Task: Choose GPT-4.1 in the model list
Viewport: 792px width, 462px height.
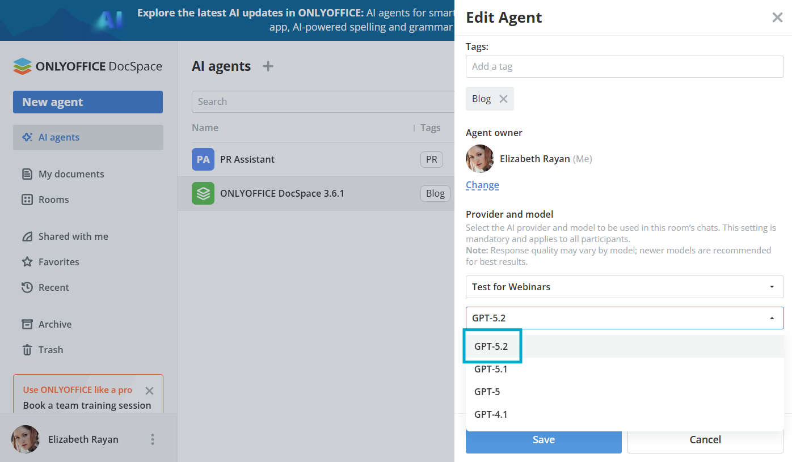Action: [491, 414]
